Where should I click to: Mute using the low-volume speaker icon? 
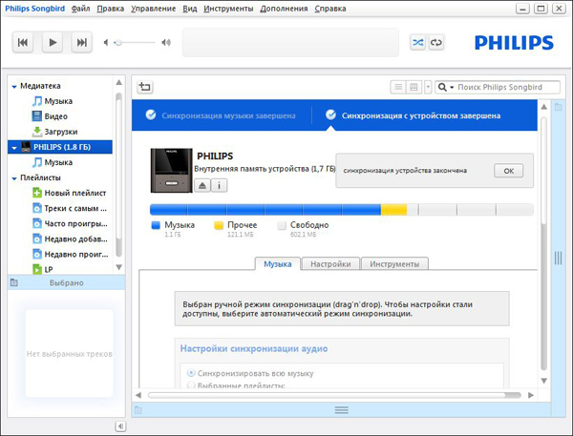click(x=106, y=43)
